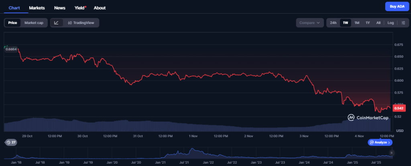Open the Yield tab
Image resolution: width=411 pixels, height=166 pixels.
79,8
